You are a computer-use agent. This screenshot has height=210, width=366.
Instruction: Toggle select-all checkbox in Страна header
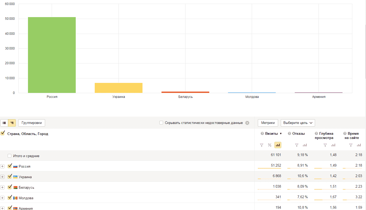tap(3, 133)
